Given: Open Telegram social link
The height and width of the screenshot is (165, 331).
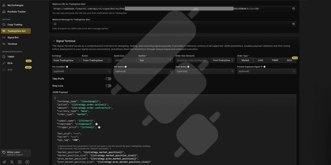Looking at the screenshot, I should click(x=4, y=162).
